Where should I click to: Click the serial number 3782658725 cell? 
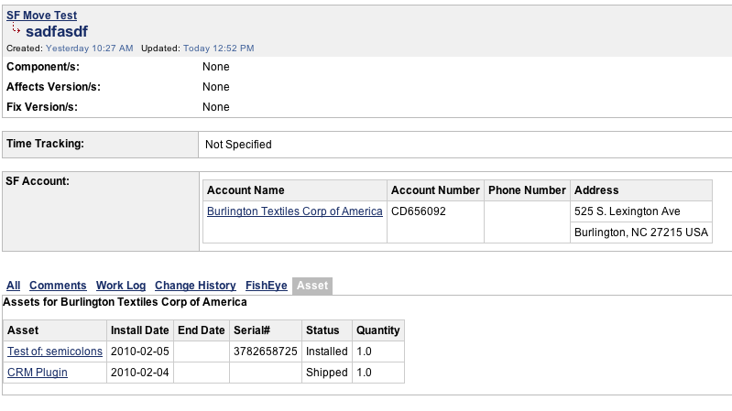click(265, 352)
